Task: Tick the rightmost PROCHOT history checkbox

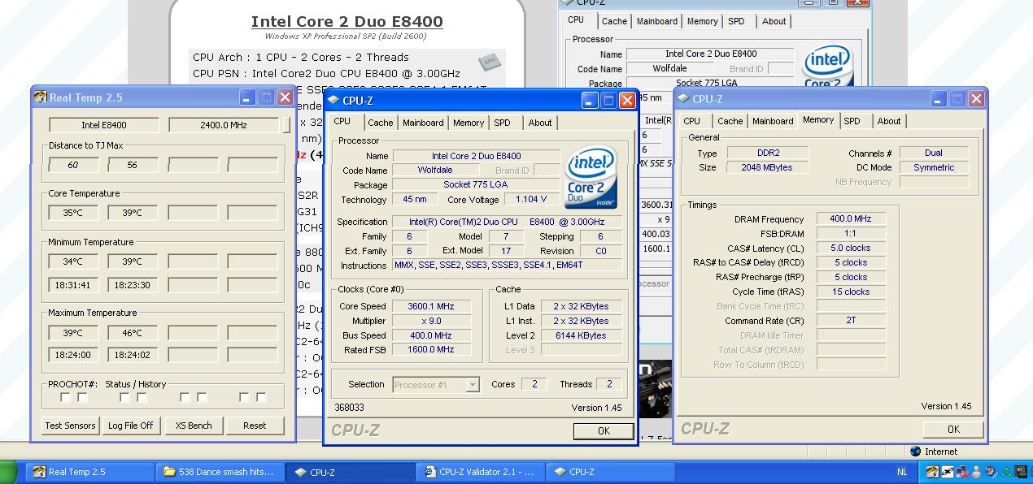Action: pos(261,397)
